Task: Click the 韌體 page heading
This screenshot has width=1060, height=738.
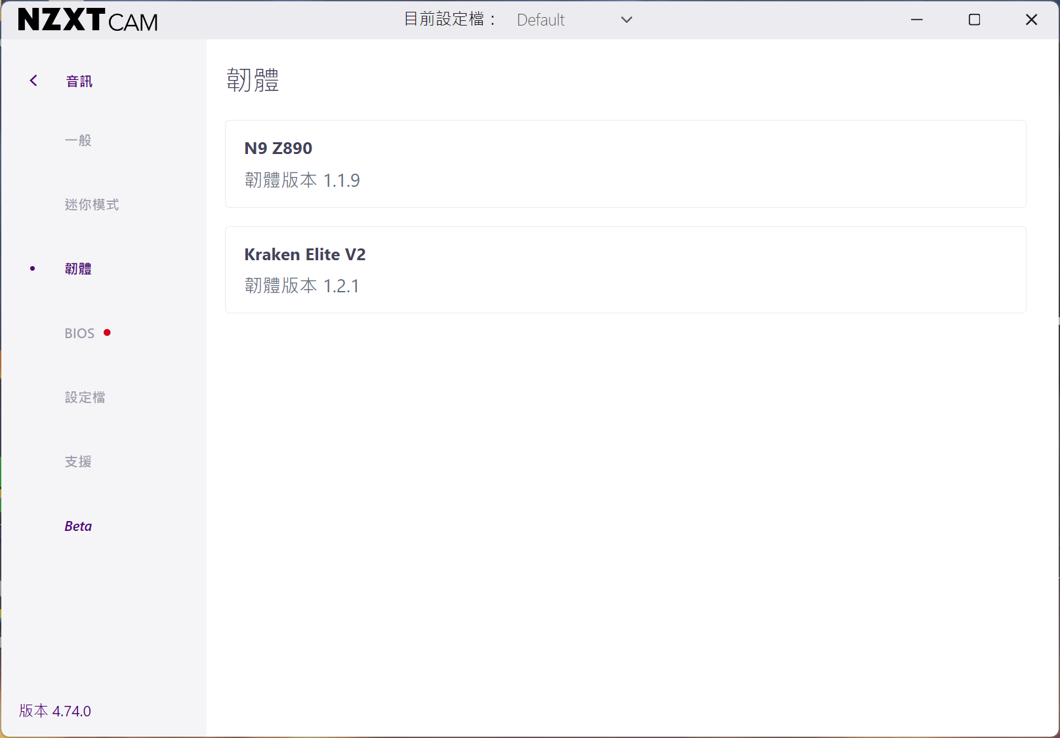Action: click(x=253, y=80)
